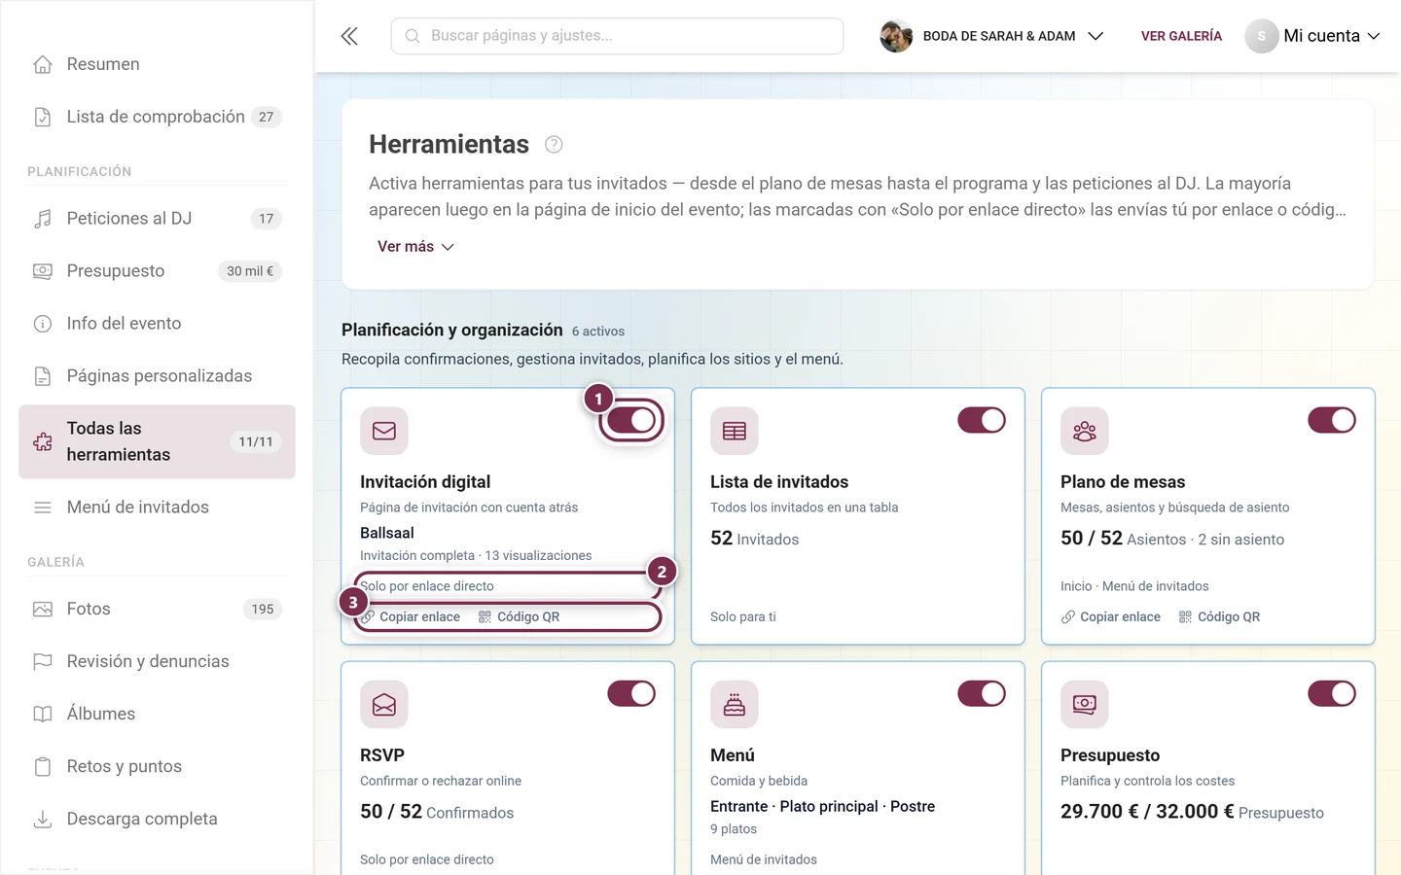Click the Álbumes book icon
1401x875 pixels.
click(x=43, y=715)
